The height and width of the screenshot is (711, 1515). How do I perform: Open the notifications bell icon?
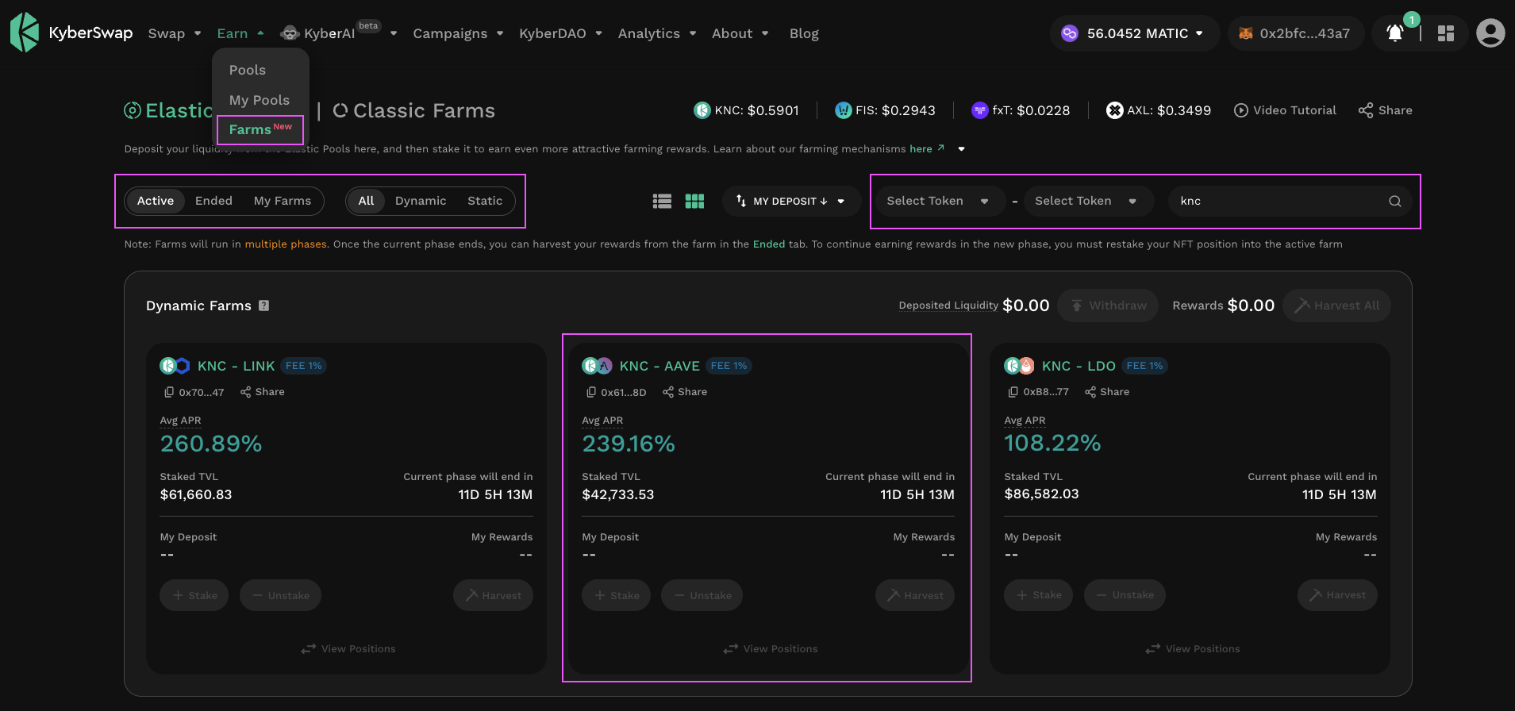click(1394, 33)
